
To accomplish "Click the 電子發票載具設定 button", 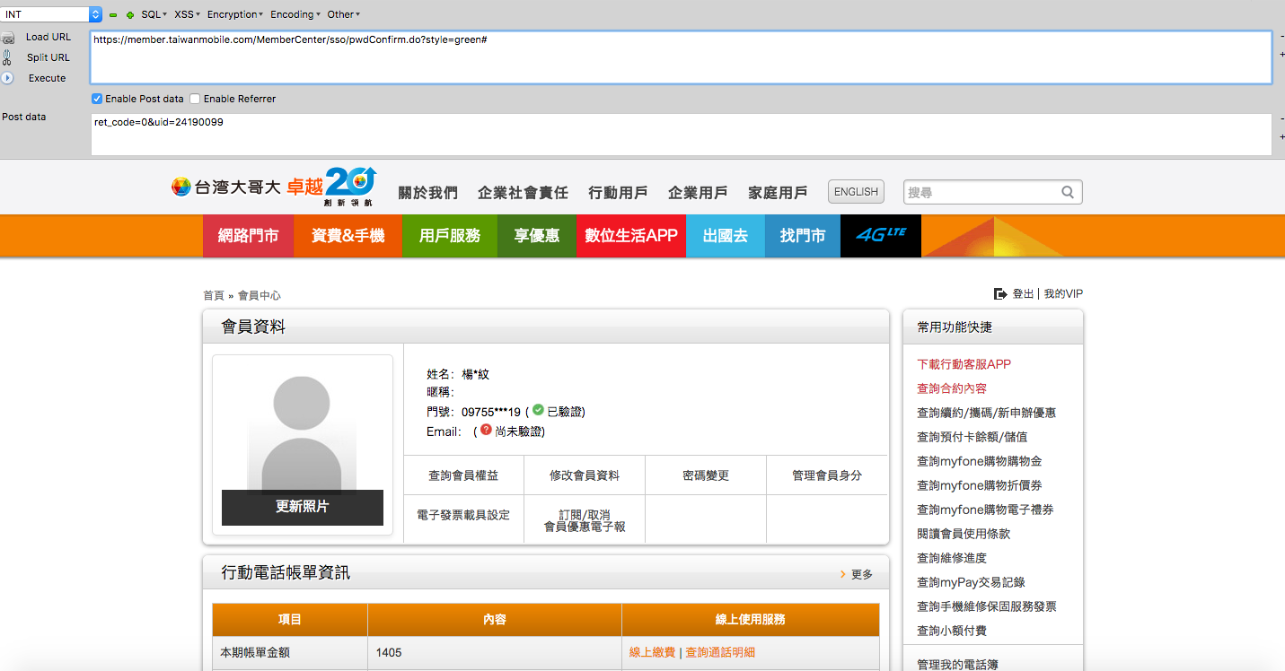I will [x=463, y=515].
